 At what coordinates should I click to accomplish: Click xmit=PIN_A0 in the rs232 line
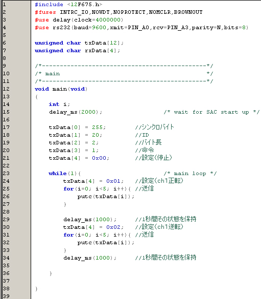130,28
